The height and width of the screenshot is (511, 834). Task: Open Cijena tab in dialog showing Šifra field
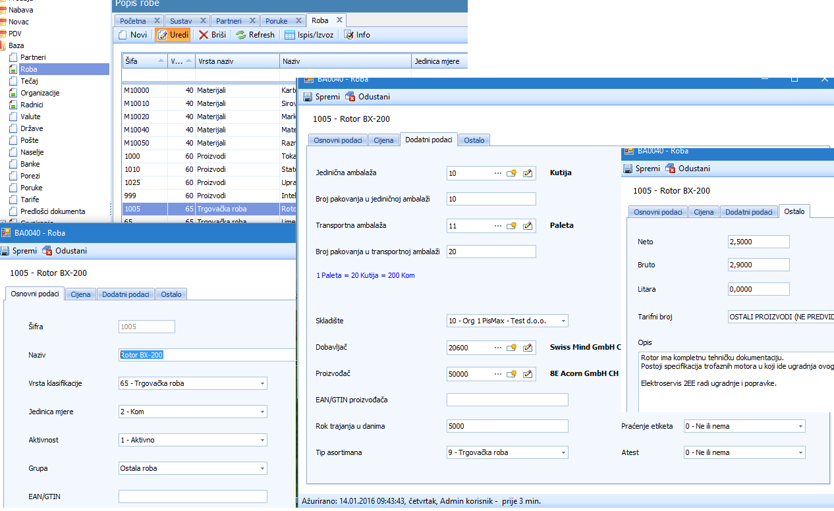(80, 294)
